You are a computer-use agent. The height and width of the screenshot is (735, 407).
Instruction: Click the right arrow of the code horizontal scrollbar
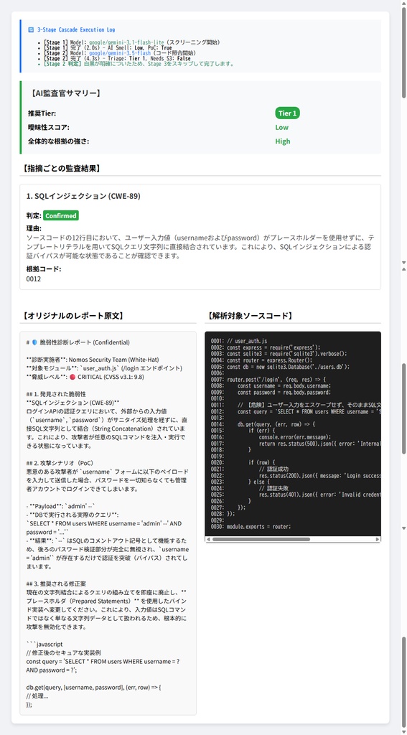[378, 540]
